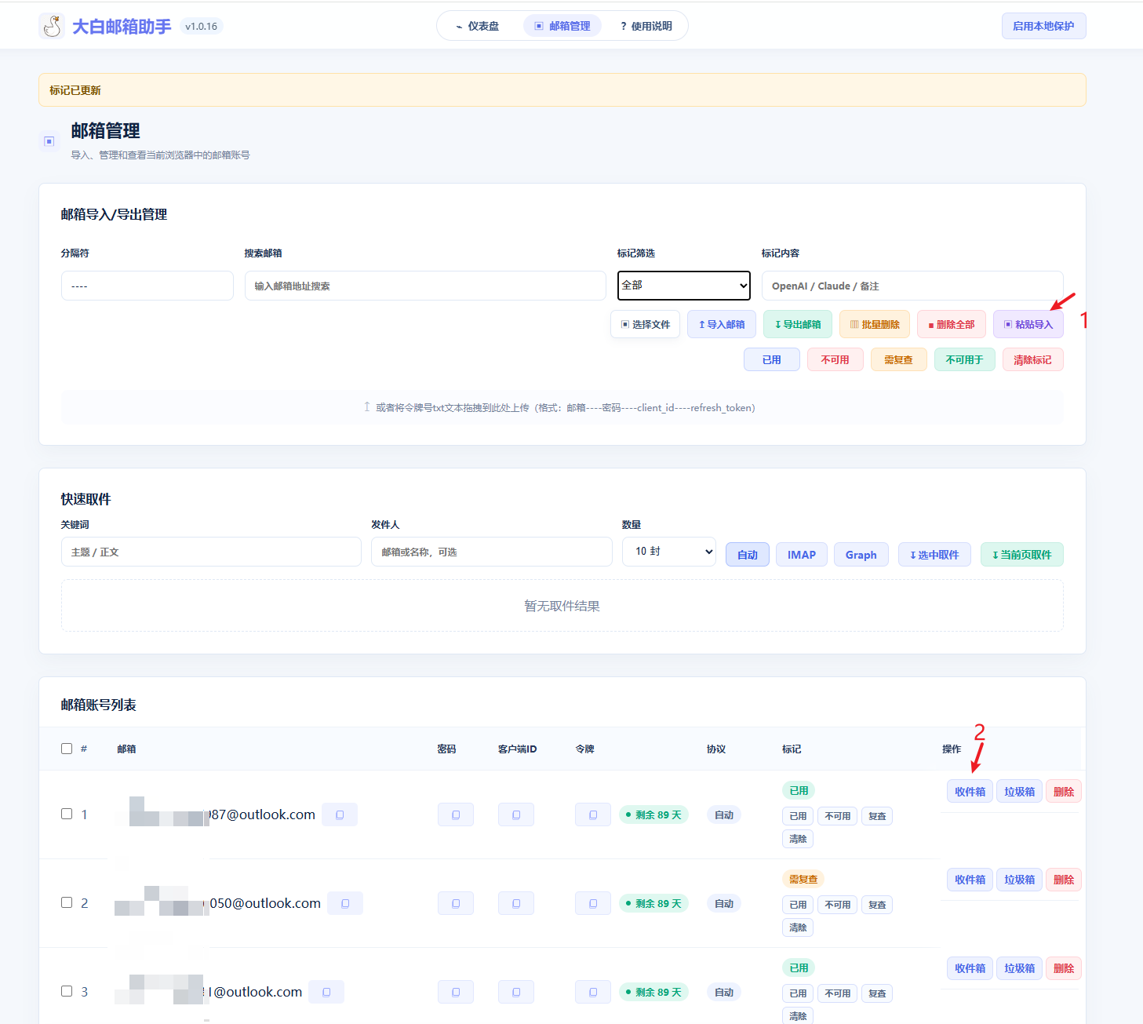
Task: Open the 标记筛选 dropdown showing 全部
Action: coord(684,286)
